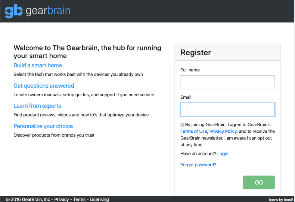Screen dimensions: 295x202
Task: Open the Get questions answered link
Action: click(44, 86)
